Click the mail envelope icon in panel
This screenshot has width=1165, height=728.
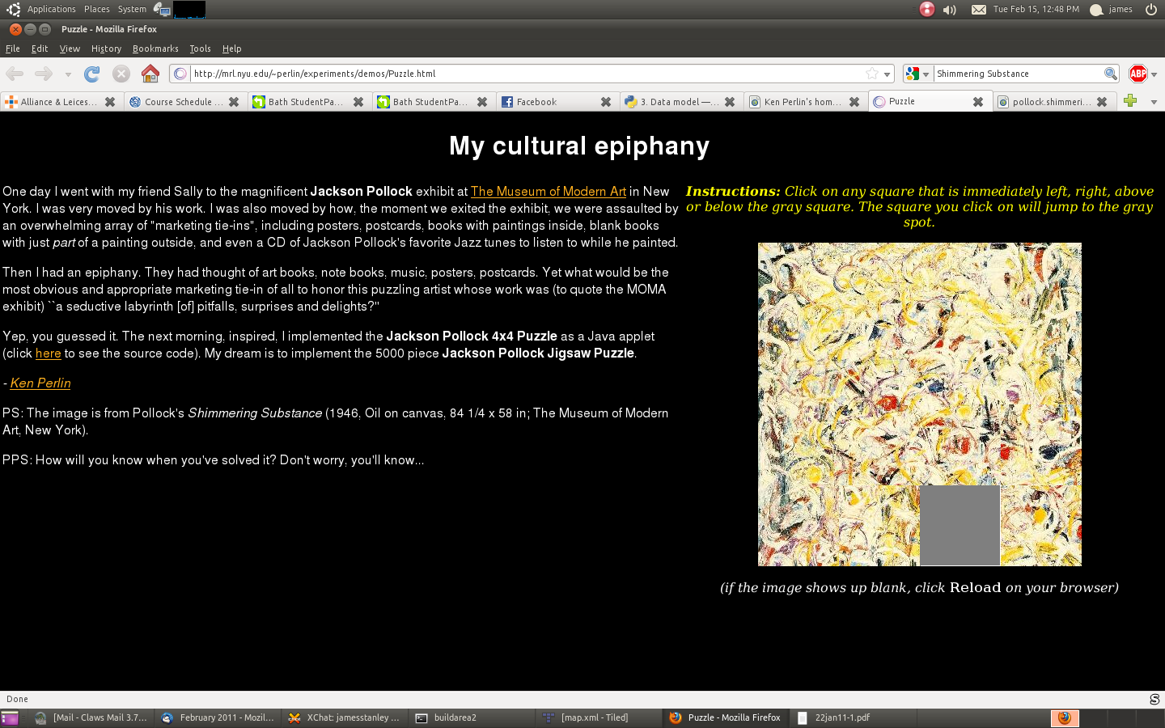(x=978, y=10)
